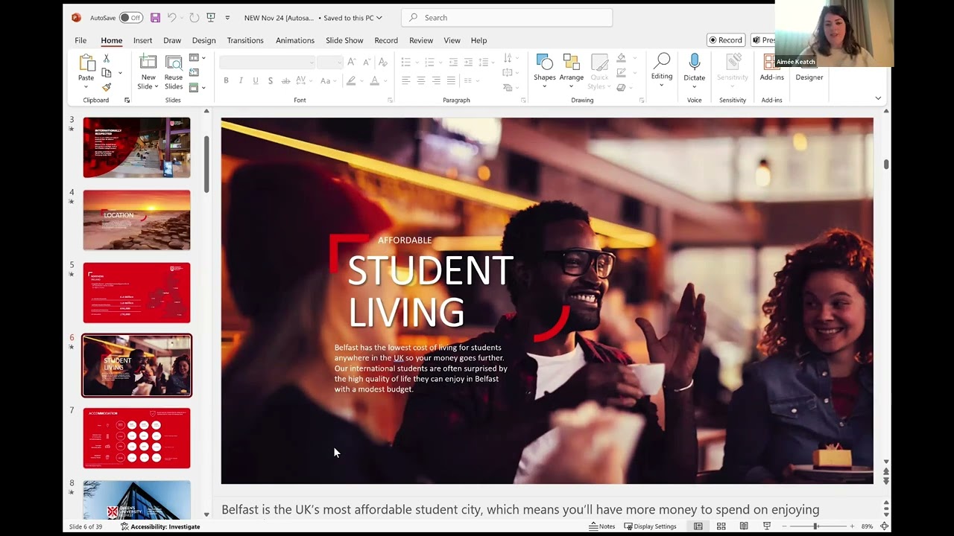Toggle Center alignment
954x536 pixels.
421,80
